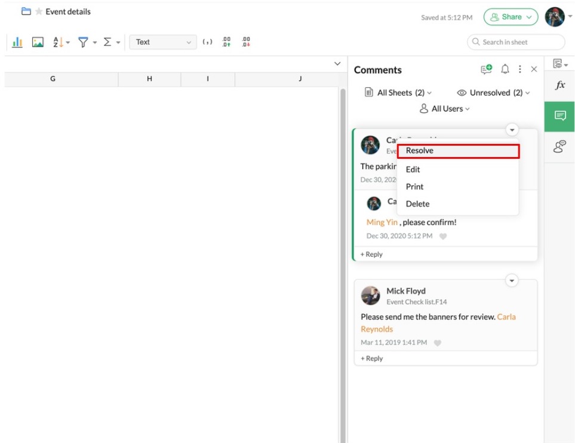Choose Resolve from the comment menu
The height and width of the screenshot is (443, 575).
coord(458,151)
